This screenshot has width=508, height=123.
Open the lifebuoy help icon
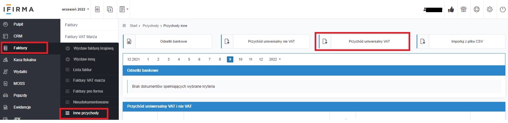477,10
